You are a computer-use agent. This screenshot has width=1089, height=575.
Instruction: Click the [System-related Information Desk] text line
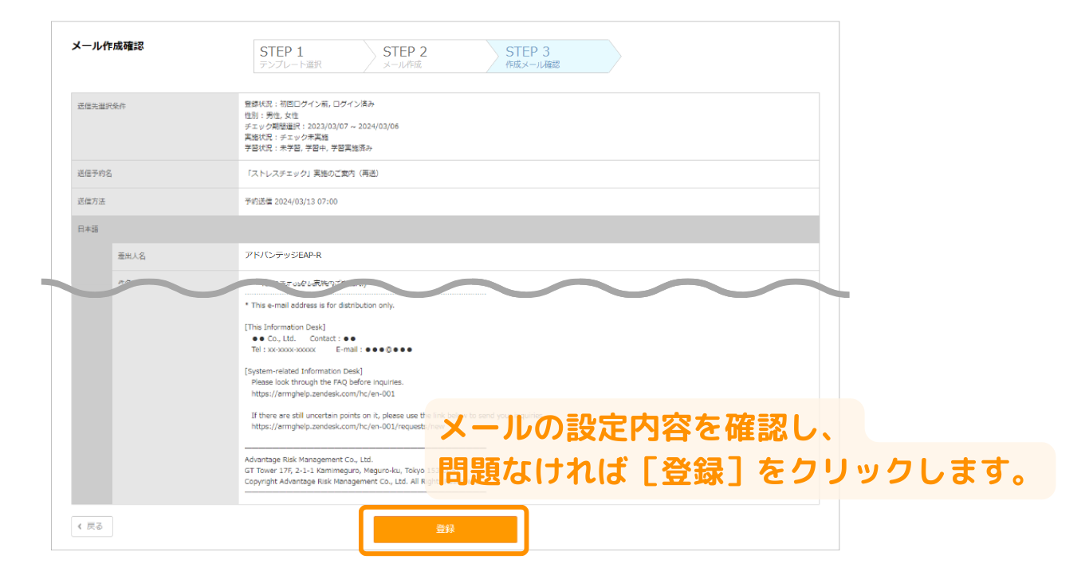pyautogui.click(x=303, y=371)
